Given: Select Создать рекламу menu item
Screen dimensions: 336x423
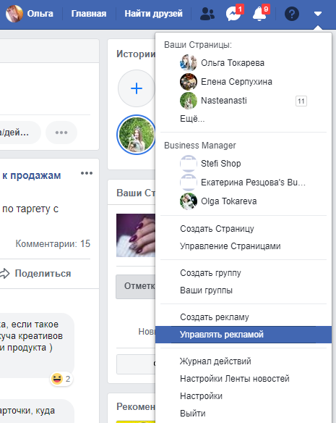Looking at the screenshot, I should tap(215, 317).
